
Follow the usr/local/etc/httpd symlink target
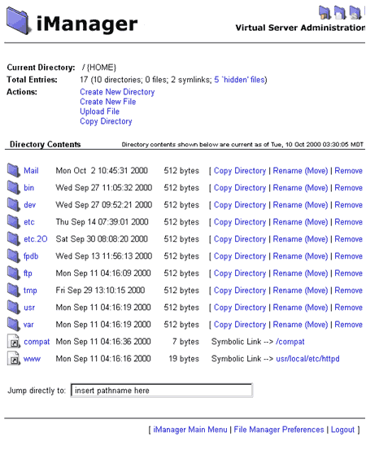coord(307,358)
